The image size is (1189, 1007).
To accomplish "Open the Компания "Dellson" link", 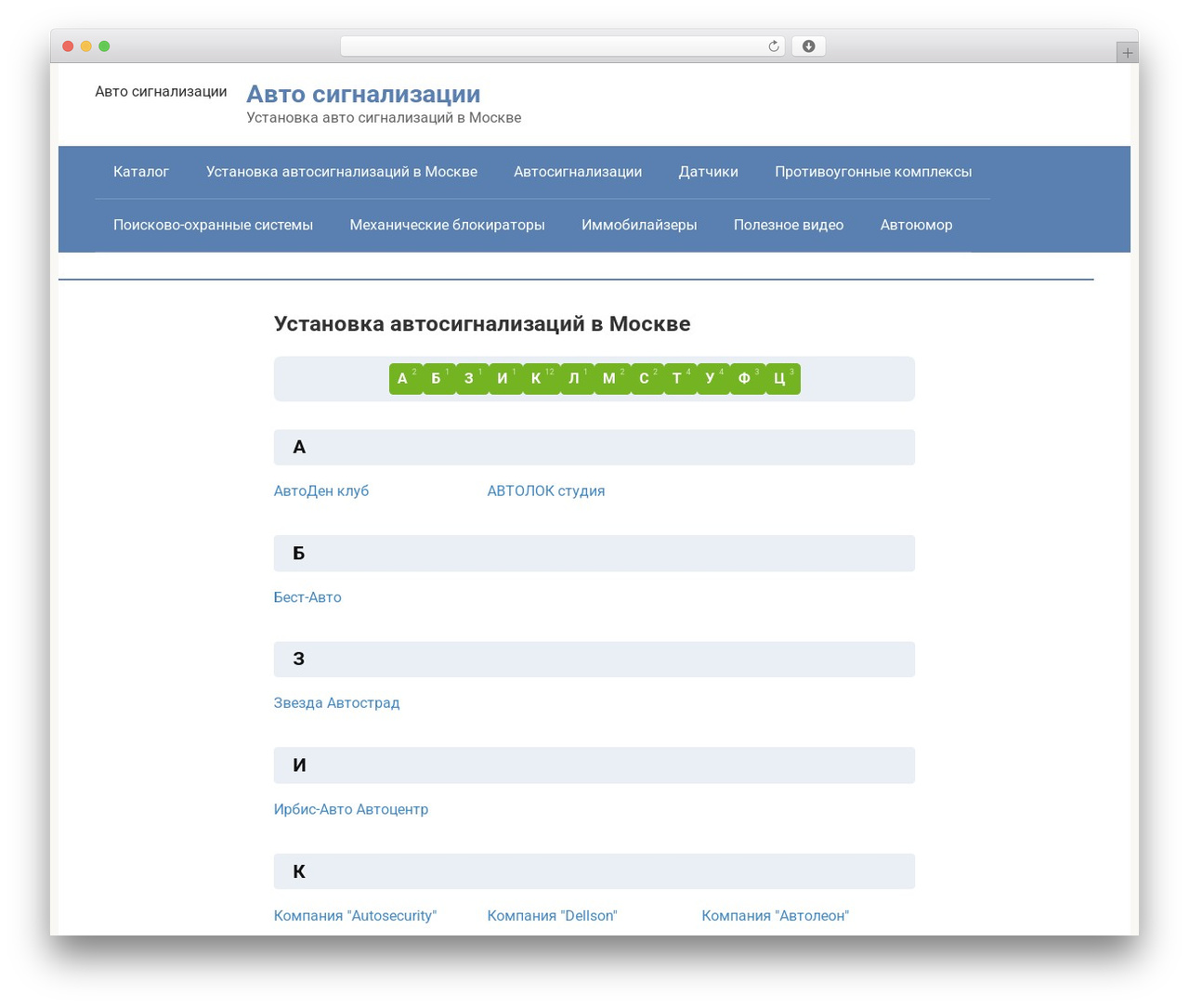I will click(x=553, y=916).
